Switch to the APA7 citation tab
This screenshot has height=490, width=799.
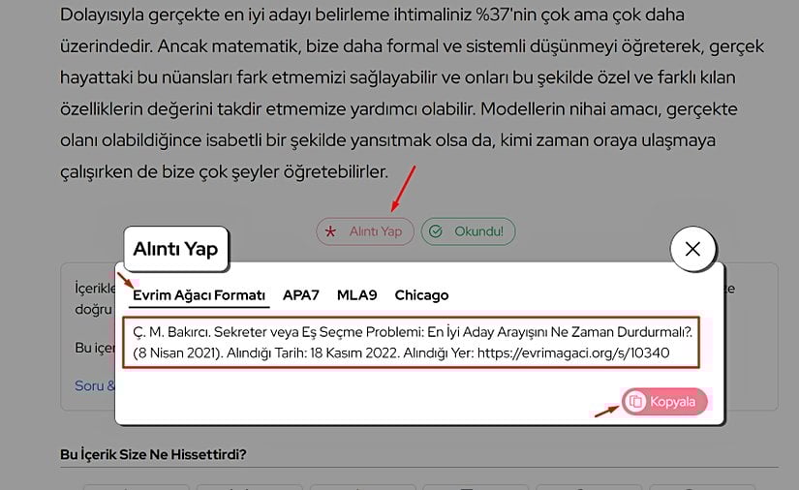pos(300,295)
